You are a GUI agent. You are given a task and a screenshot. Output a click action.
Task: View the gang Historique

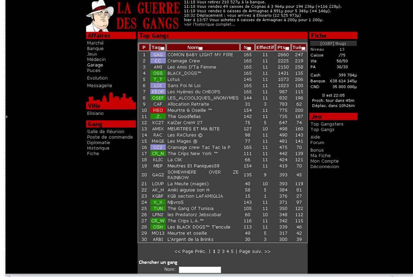click(98, 148)
